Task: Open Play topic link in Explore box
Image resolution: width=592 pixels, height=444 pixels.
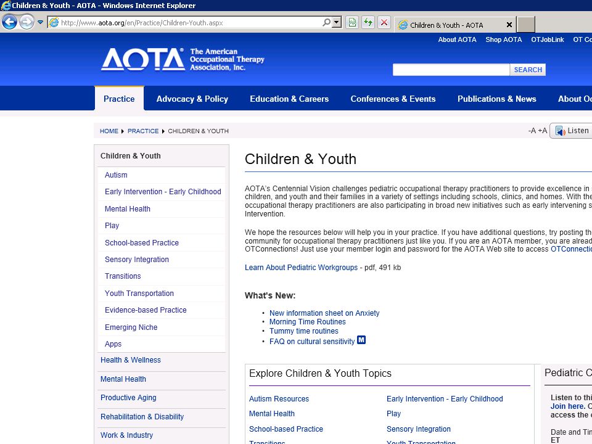Action: (393, 413)
